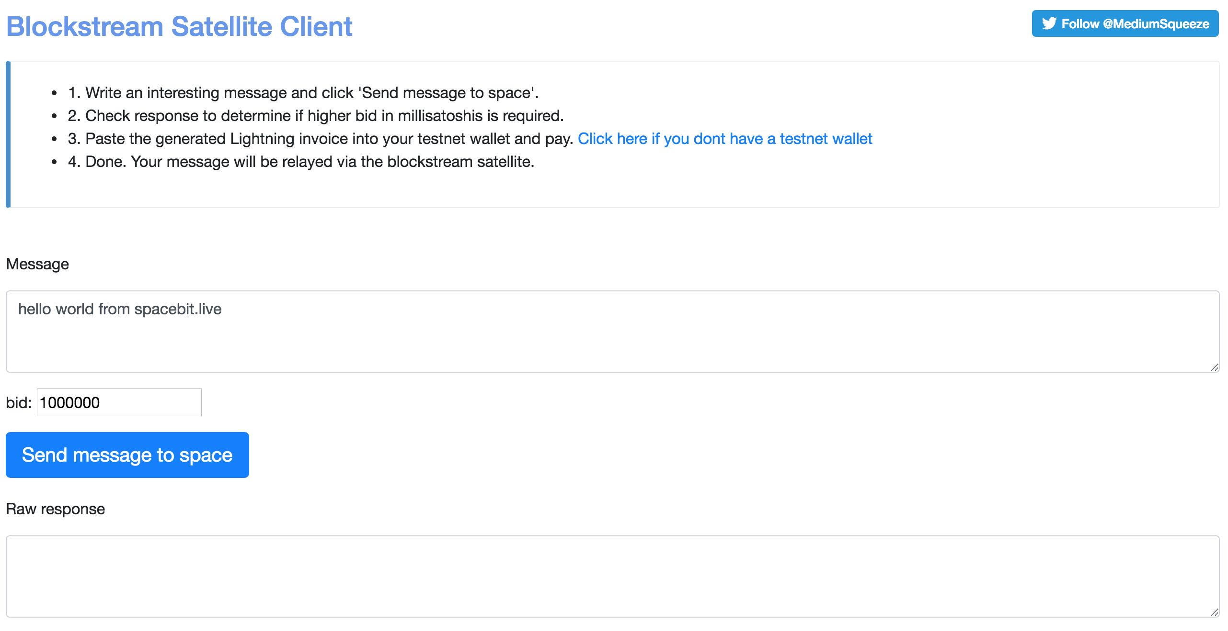This screenshot has width=1228, height=631.
Task: Open the Blockstream Satellite Client title link
Action: pos(179,26)
